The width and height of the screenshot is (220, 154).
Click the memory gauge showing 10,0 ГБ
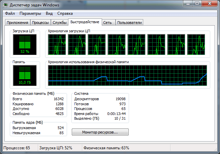(x=25, y=75)
